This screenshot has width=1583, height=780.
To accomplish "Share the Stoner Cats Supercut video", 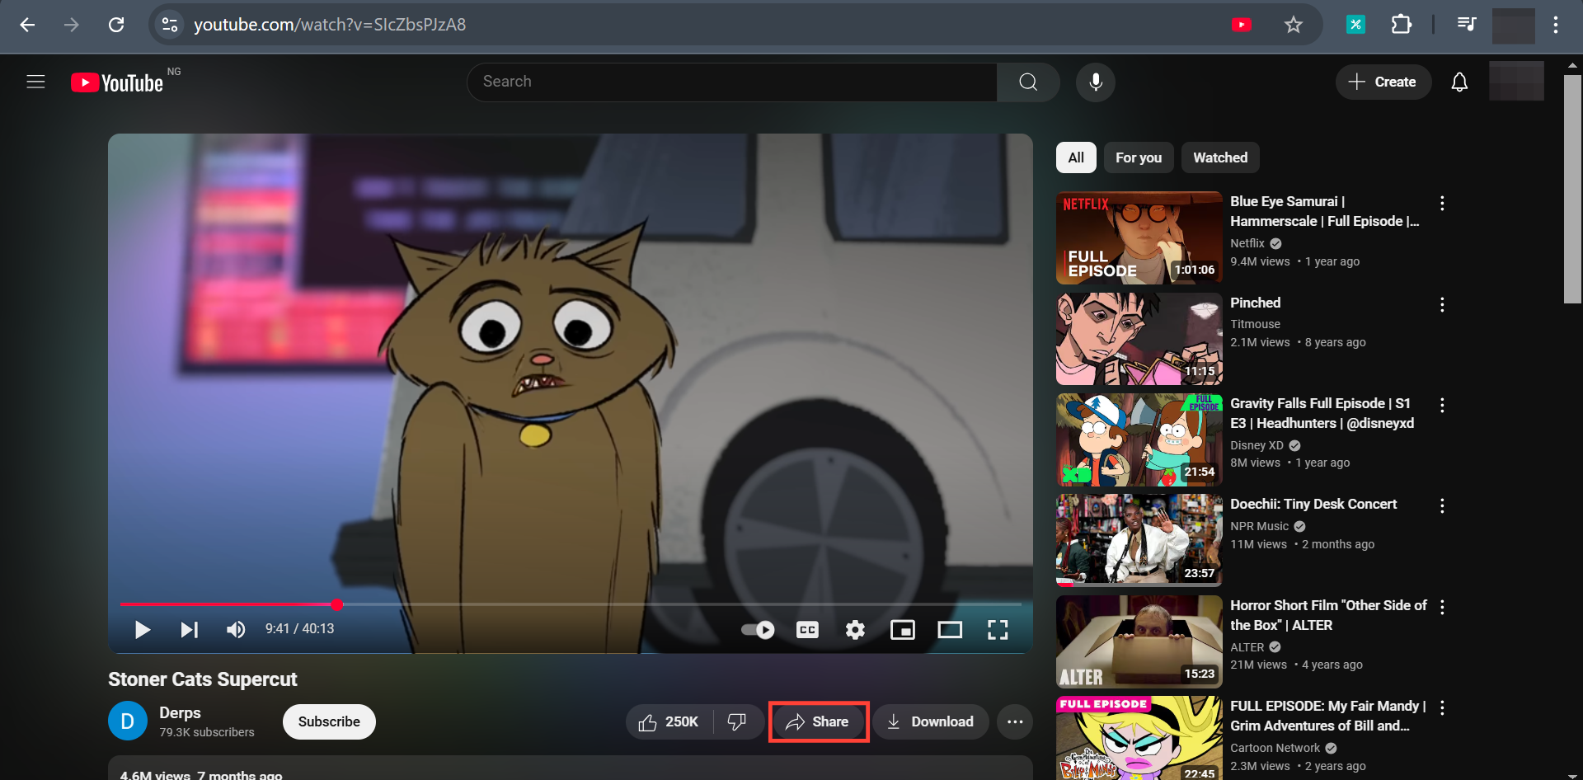I will (817, 722).
